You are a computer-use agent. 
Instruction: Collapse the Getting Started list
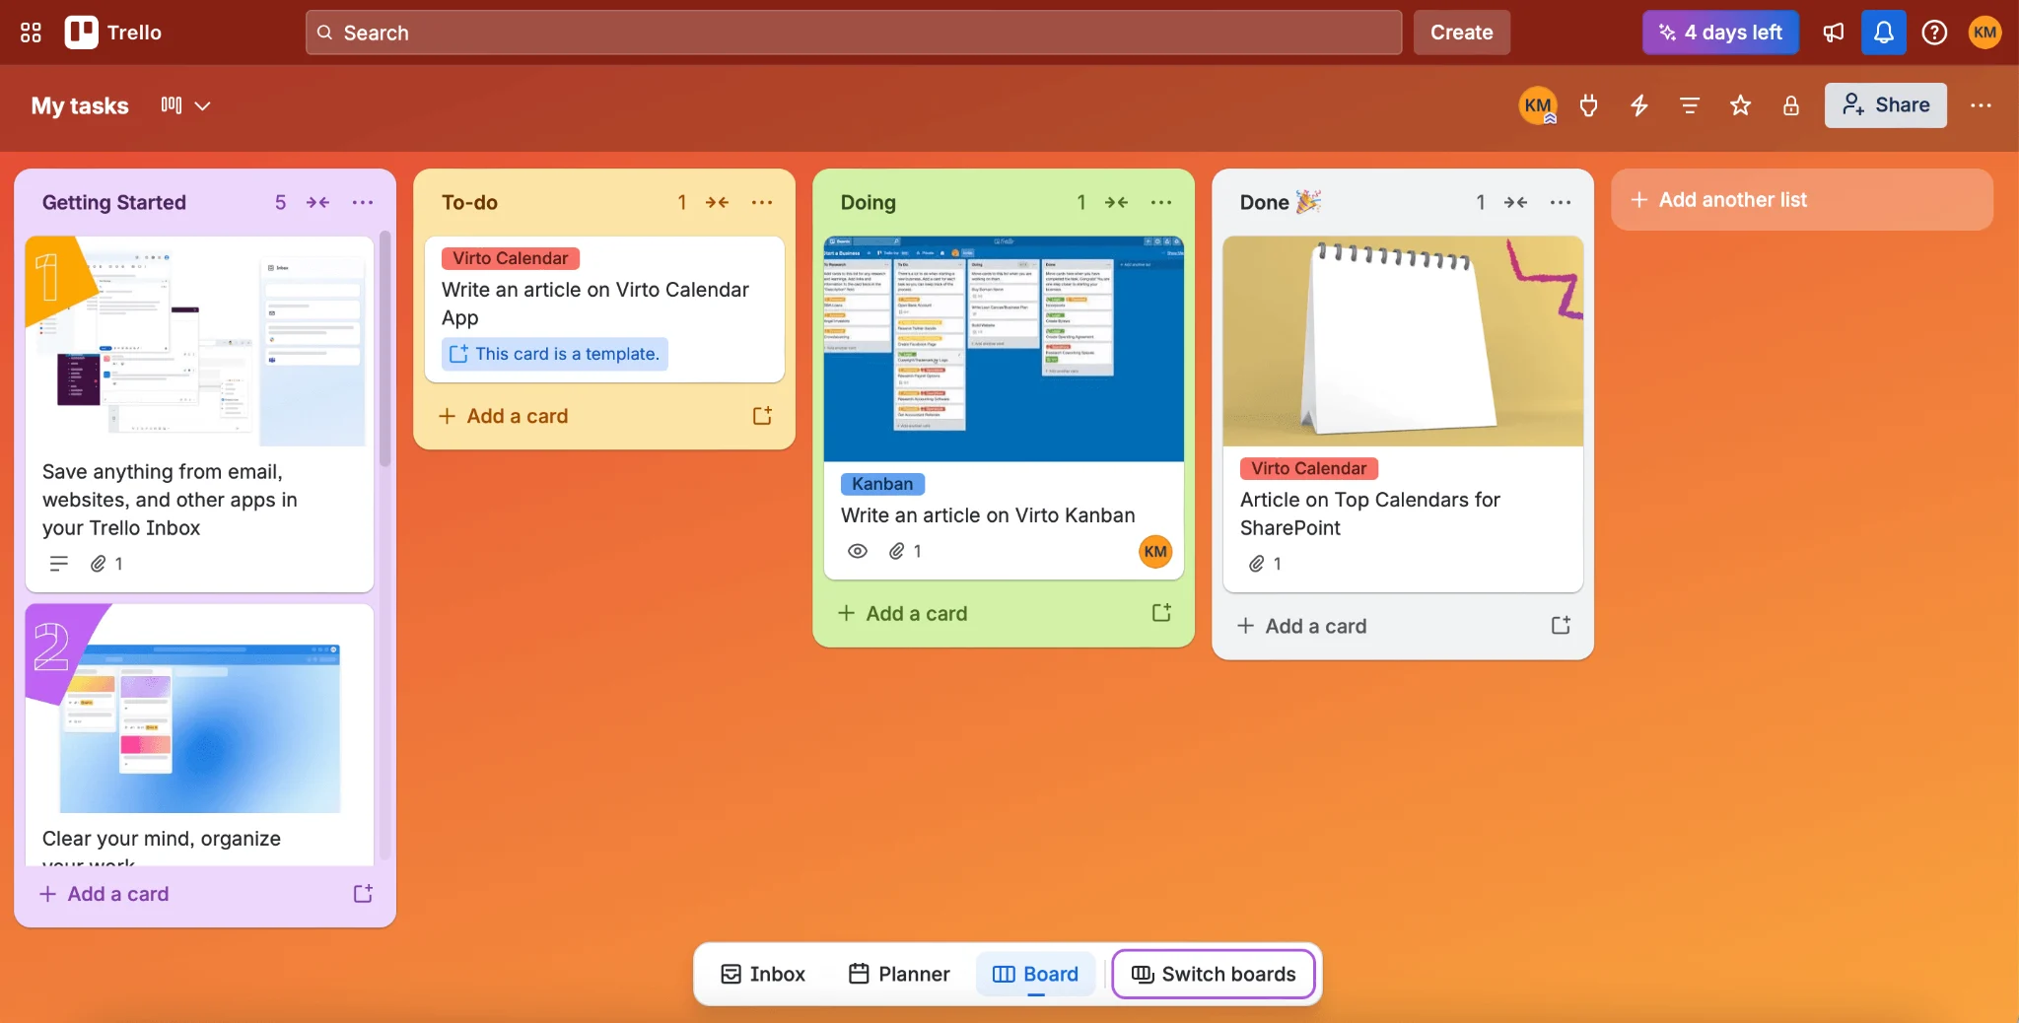(317, 202)
